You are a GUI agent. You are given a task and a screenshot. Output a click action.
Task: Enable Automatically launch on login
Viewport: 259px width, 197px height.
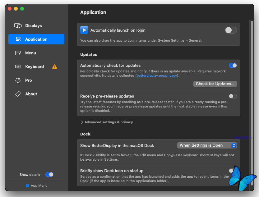coord(231,30)
